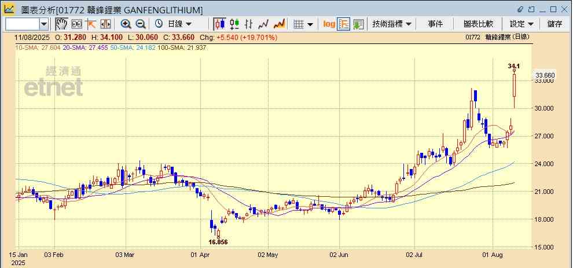Viewport: 573px width, 268px height.
Task: Switch to OHLC bar chart type
Action: (248, 24)
